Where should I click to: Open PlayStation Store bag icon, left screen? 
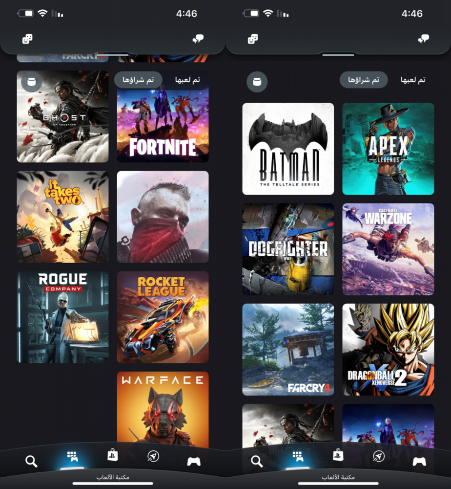tap(112, 455)
